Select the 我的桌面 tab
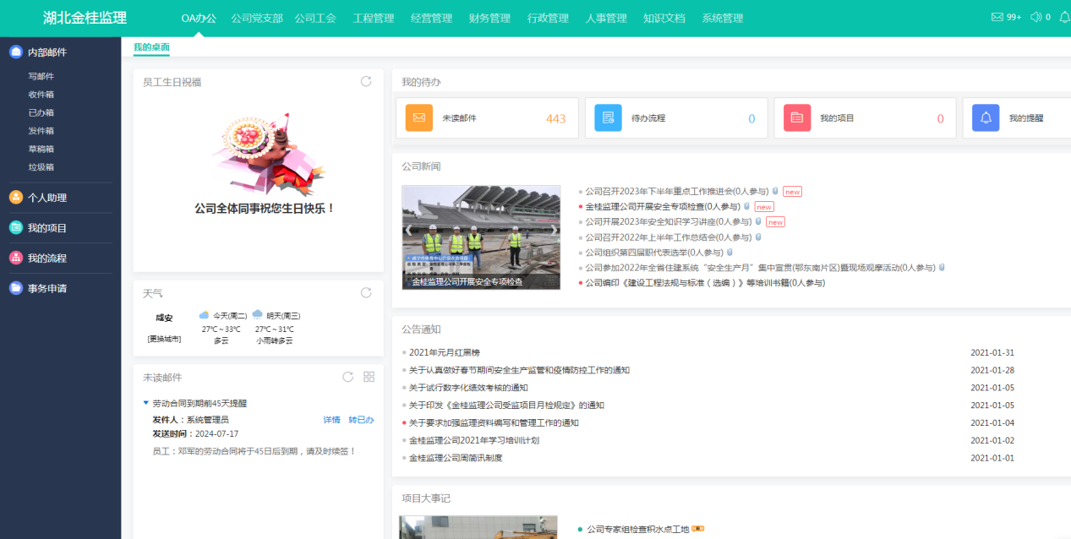 tap(151, 47)
